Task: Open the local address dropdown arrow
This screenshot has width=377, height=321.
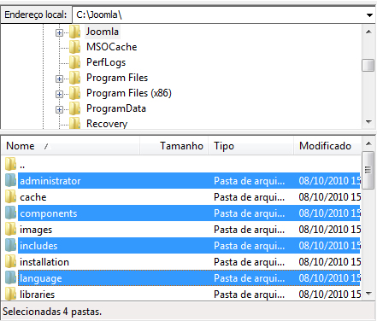Action: pos(369,15)
